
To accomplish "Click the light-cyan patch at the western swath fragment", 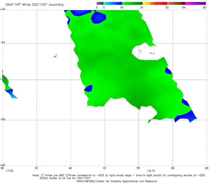I will 14,96.
